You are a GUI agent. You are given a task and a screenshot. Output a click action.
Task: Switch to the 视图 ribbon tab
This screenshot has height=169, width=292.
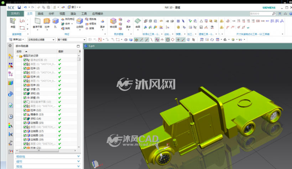[62, 14]
